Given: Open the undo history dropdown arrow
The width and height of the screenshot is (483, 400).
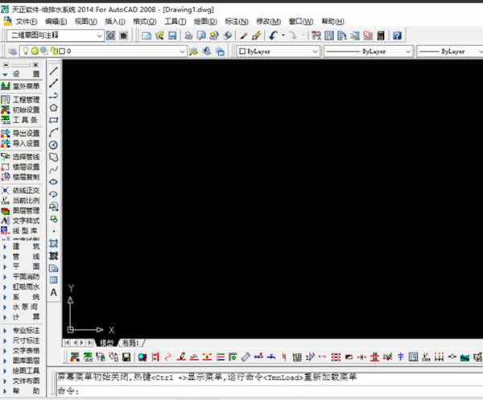Looking at the screenshot, I should (283, 35).
